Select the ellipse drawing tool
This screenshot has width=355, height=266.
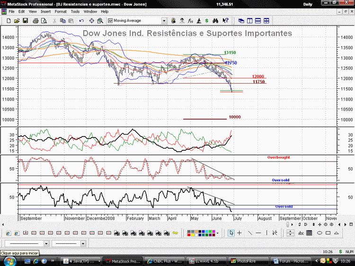pos(319,233)
